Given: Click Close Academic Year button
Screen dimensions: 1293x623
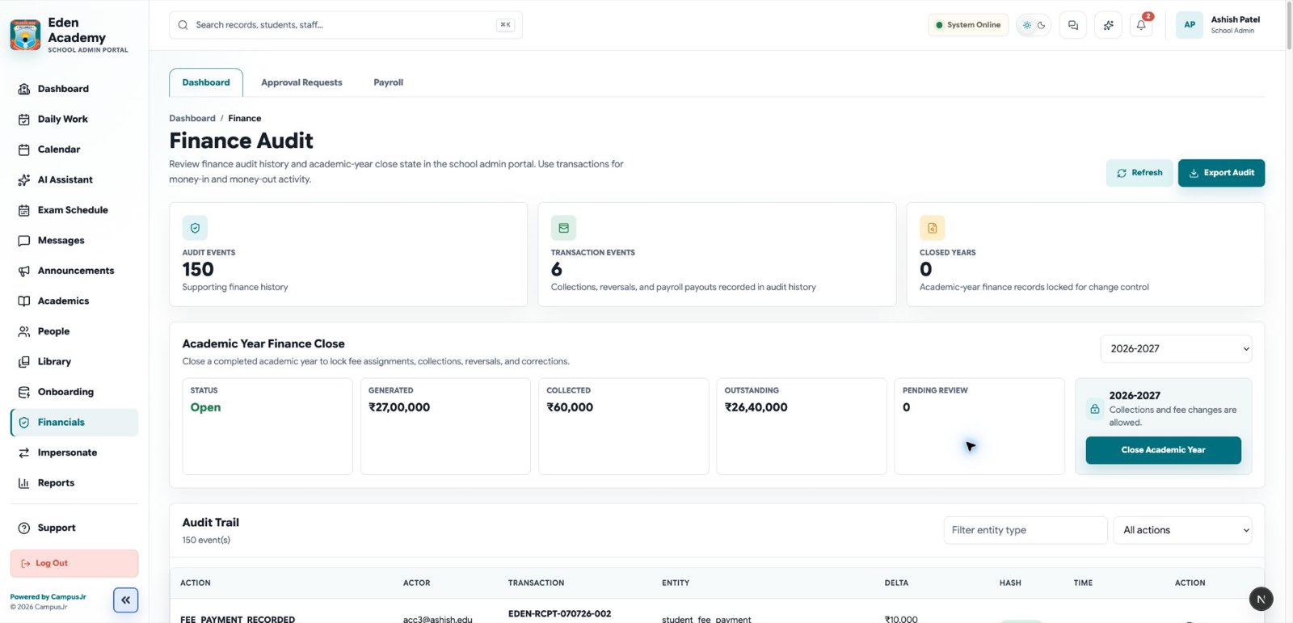Looking at the screenshot, I should [x=1163, y=450].
